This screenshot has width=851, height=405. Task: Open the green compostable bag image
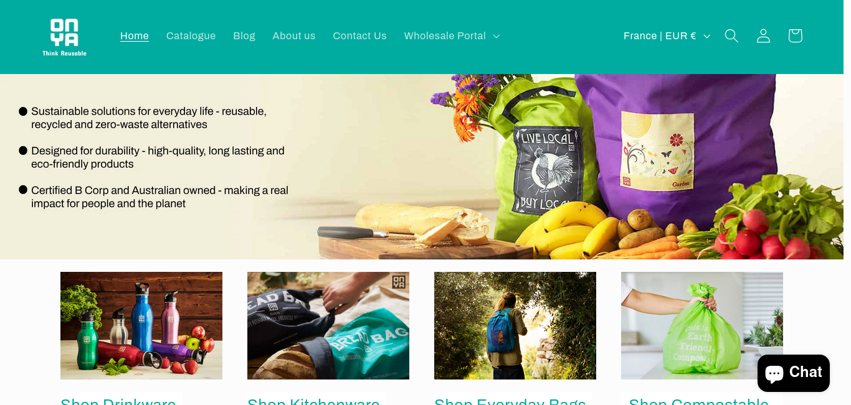(x=702, y=325)
